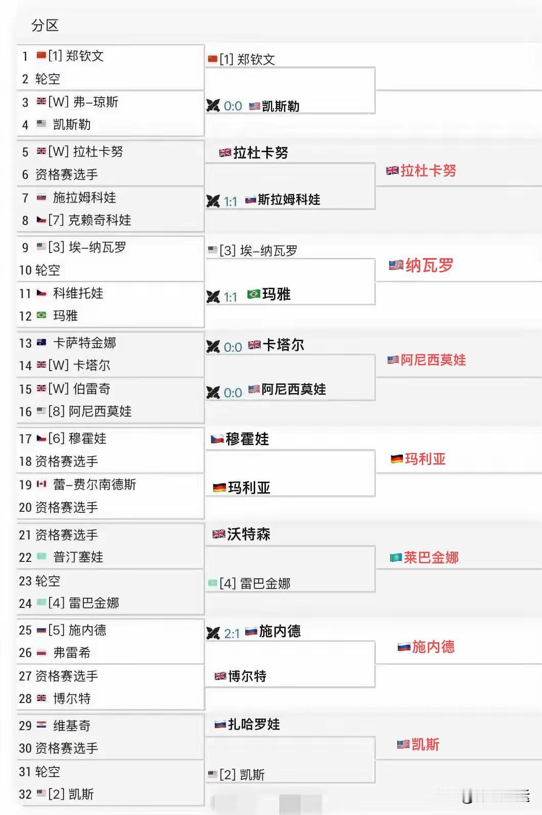The width and height of the screenshot is (542, 815).
Task: Select [2] 凯斯 in row 32
Action: coord(71,794)
